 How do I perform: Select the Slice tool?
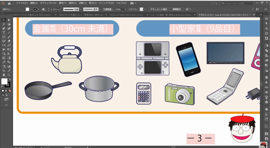click(x=9, y=71)
